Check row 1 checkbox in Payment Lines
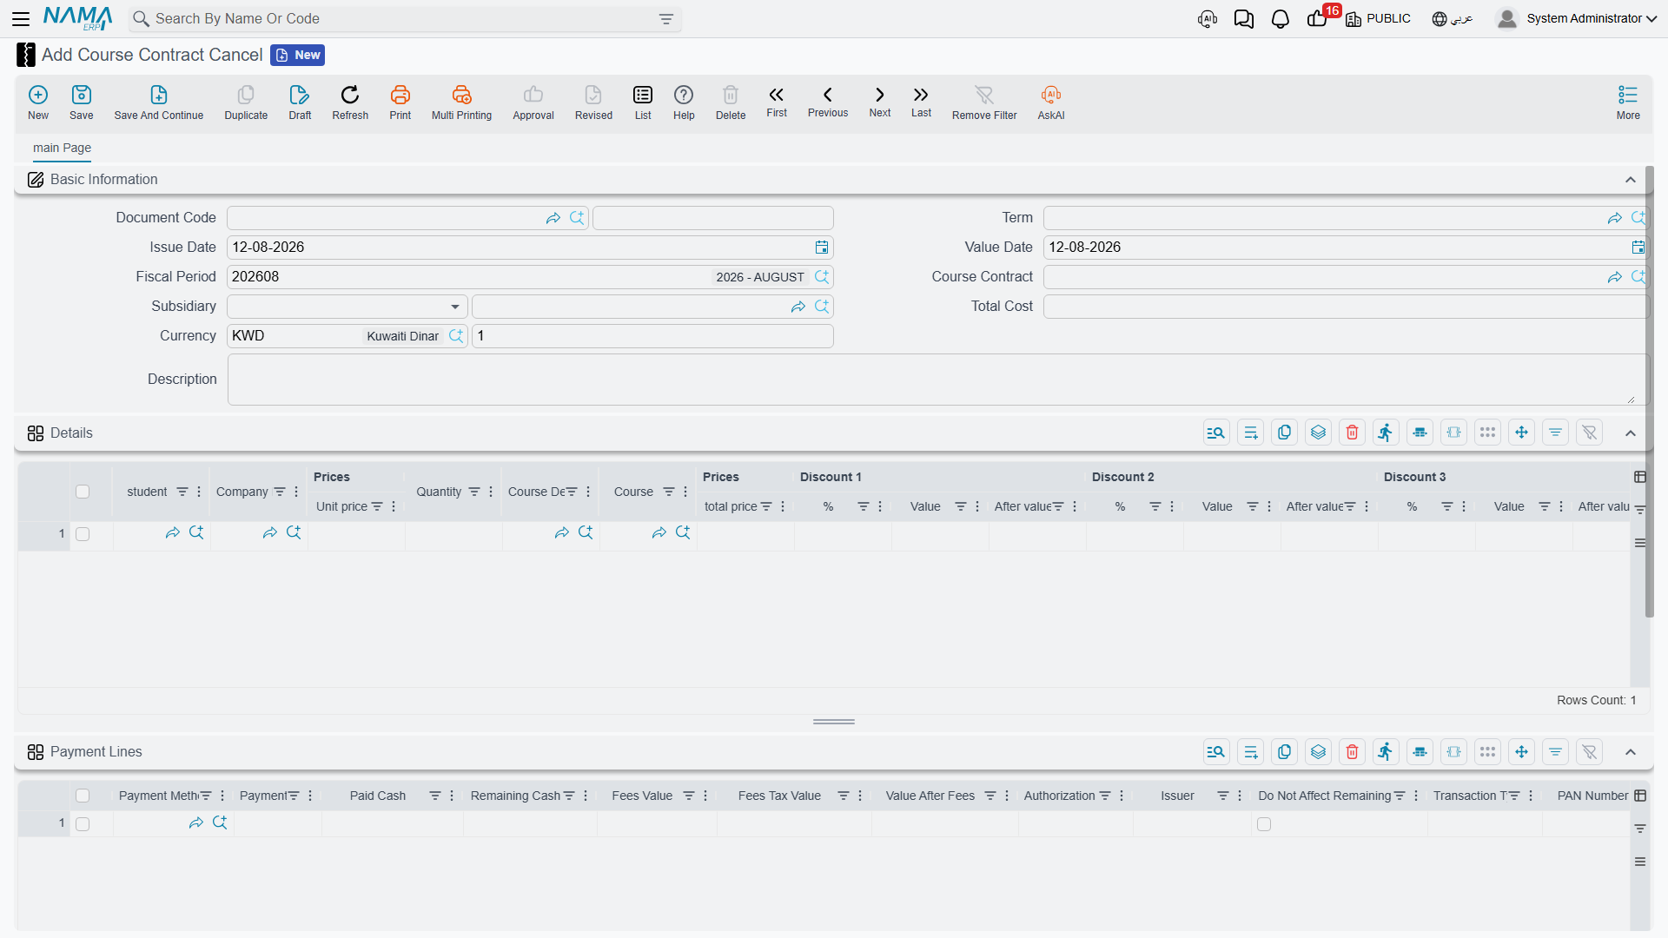Image resolution: width=1668 pixels, height=938 pixels. tap(83, 824)
